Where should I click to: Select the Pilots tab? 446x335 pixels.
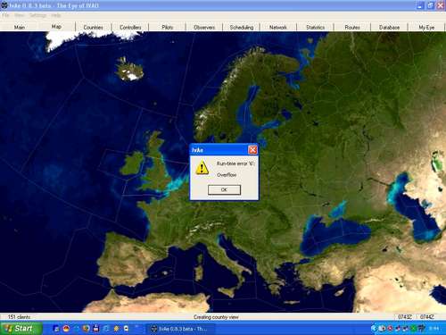pos(168,27)
